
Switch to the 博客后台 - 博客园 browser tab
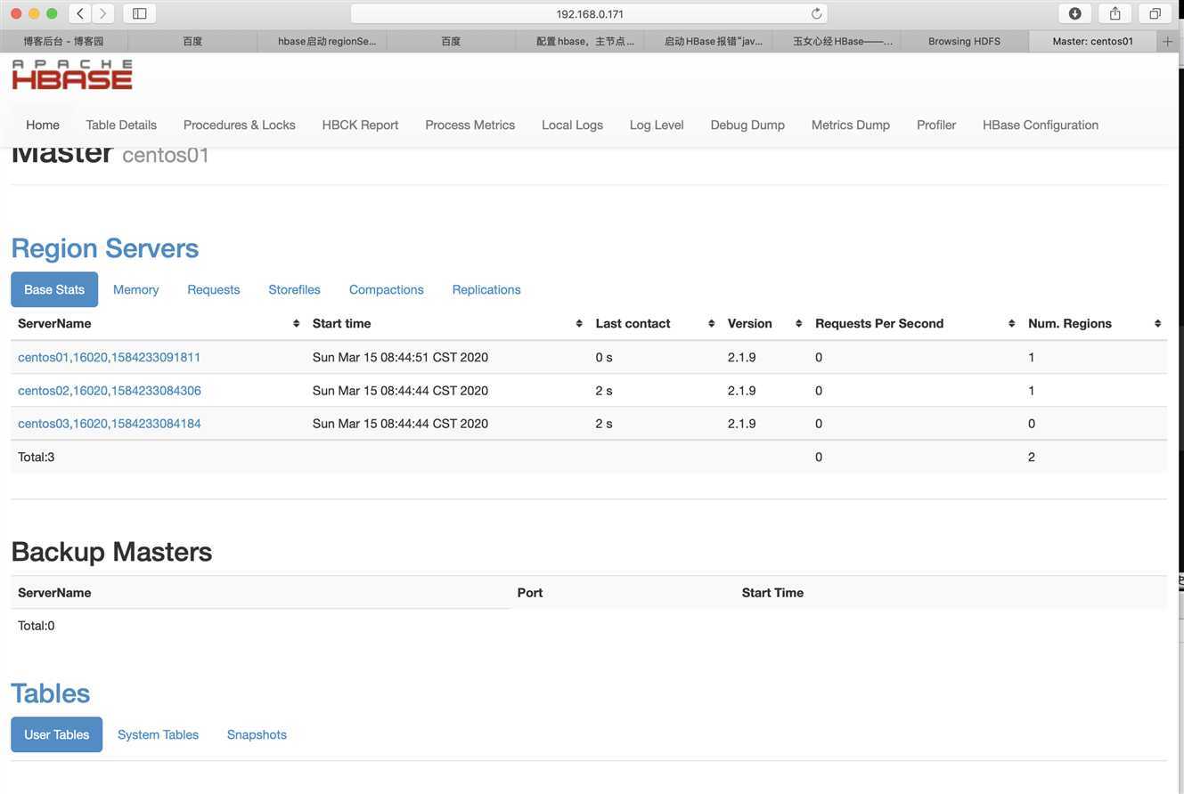pos(64,41)
